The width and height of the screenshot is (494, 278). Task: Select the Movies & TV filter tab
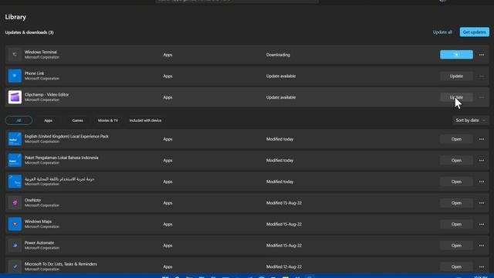point(108,120)
